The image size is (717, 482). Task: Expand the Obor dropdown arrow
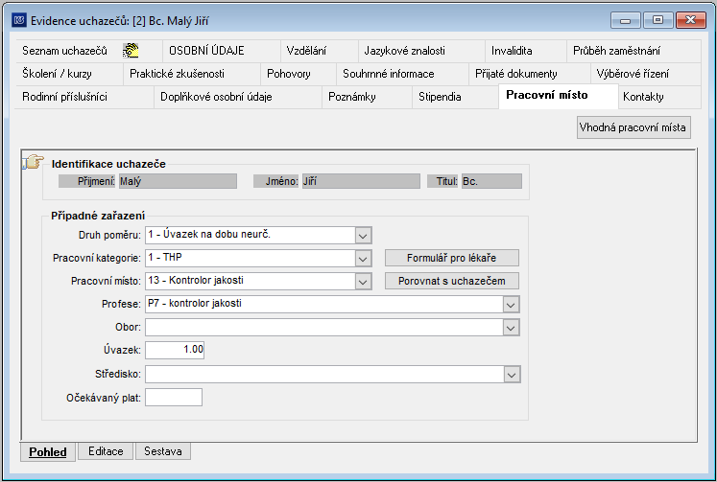(x=511, y=328)
